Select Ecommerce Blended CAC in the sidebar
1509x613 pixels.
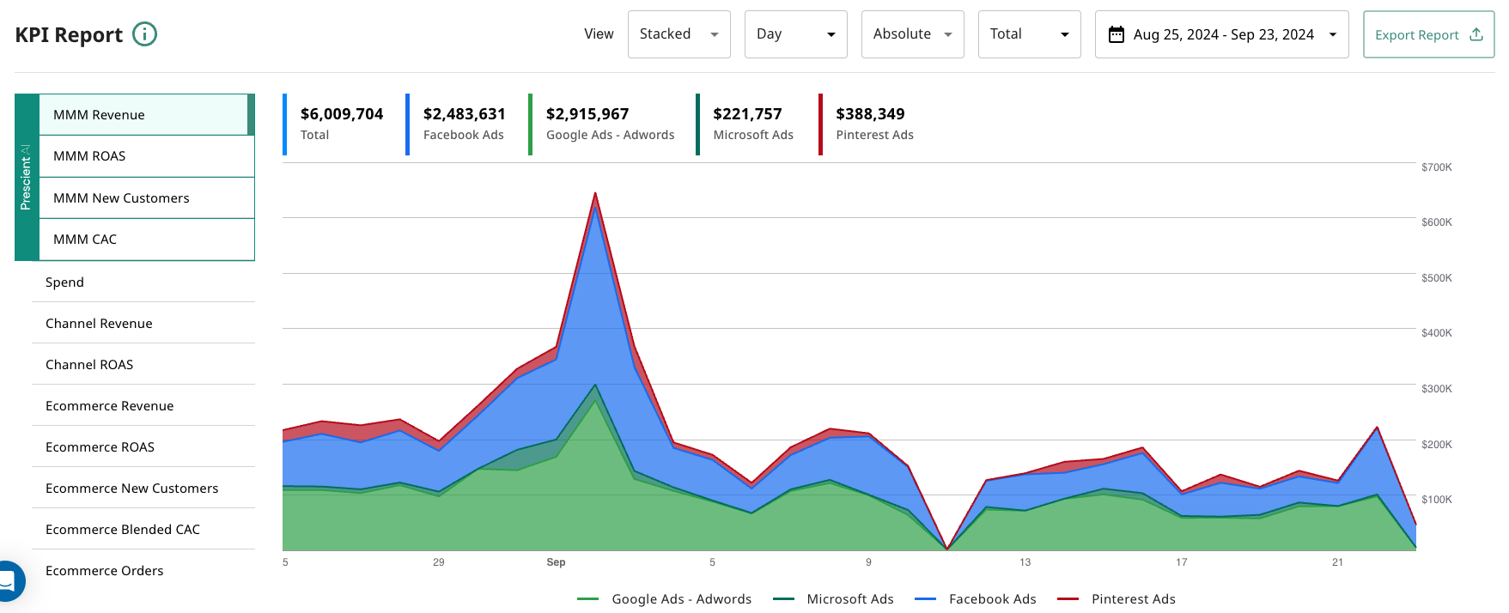pos(143,529)
